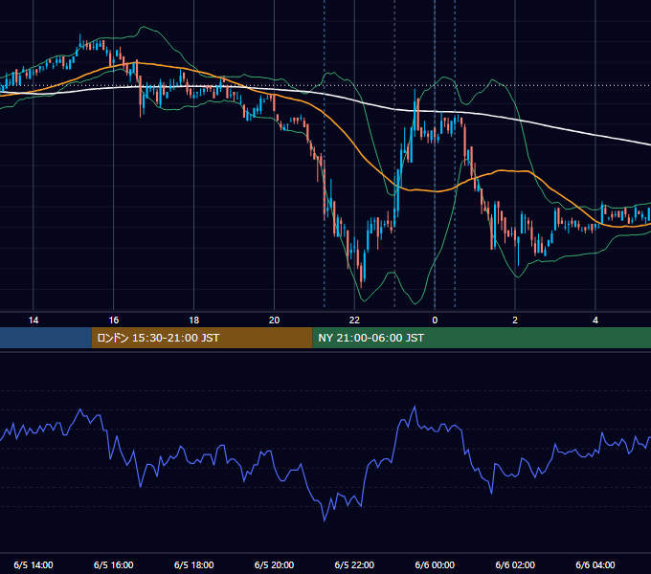Click the NY 21:00-06:00 JST session bar

click(x=482, y=338)
